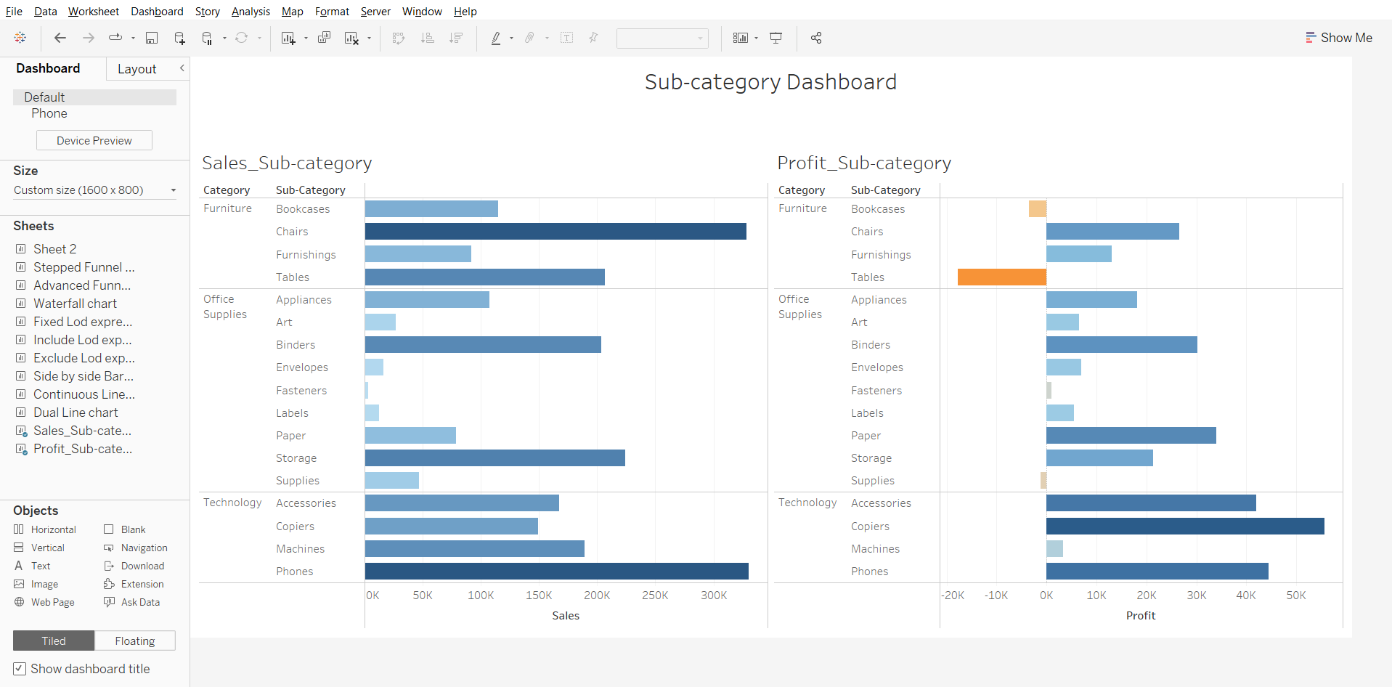The width and height of the screenshot is (1392, 687).
Task: Click the Device Preview button
Action: 94,140
